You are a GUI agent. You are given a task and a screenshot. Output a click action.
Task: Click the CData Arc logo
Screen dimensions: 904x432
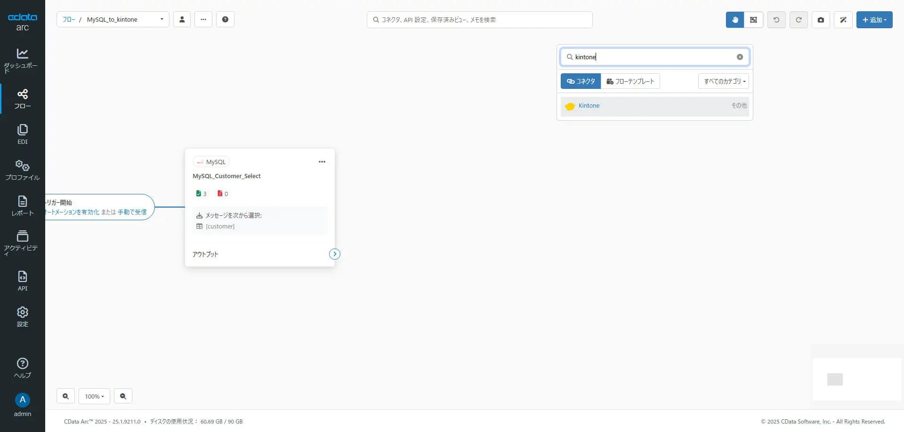22,22
